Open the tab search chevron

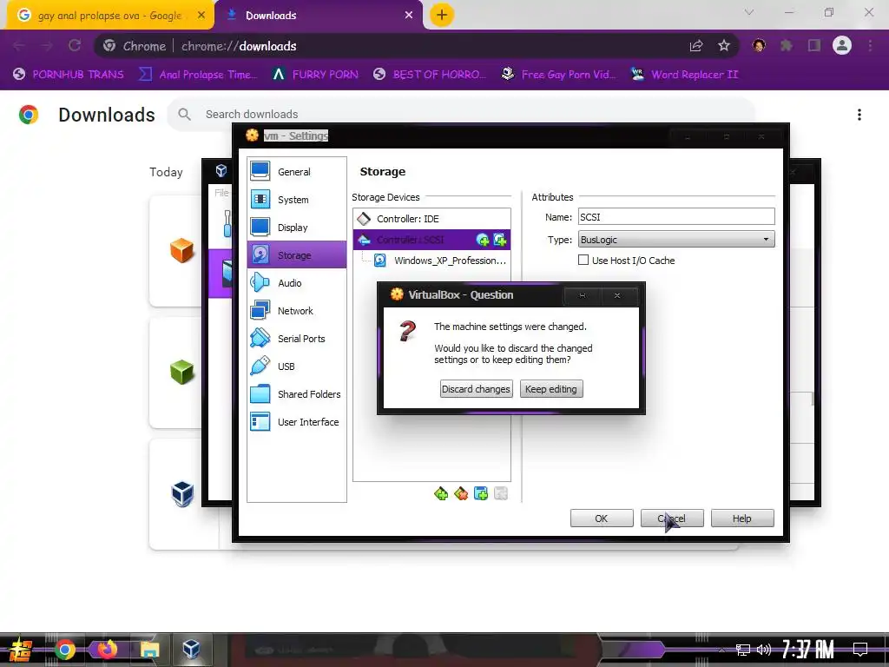pos(749,12)
